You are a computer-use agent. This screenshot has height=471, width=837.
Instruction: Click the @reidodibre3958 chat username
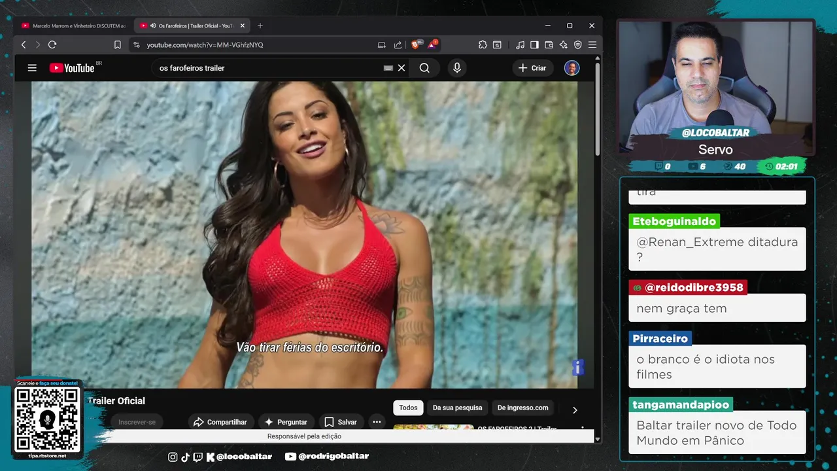[688, 287]
